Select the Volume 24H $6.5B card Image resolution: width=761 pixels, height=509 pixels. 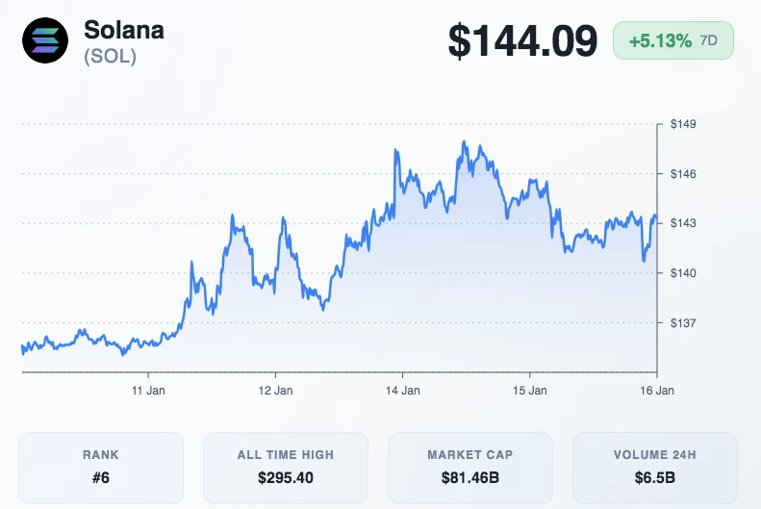click(x=655, y=468)
